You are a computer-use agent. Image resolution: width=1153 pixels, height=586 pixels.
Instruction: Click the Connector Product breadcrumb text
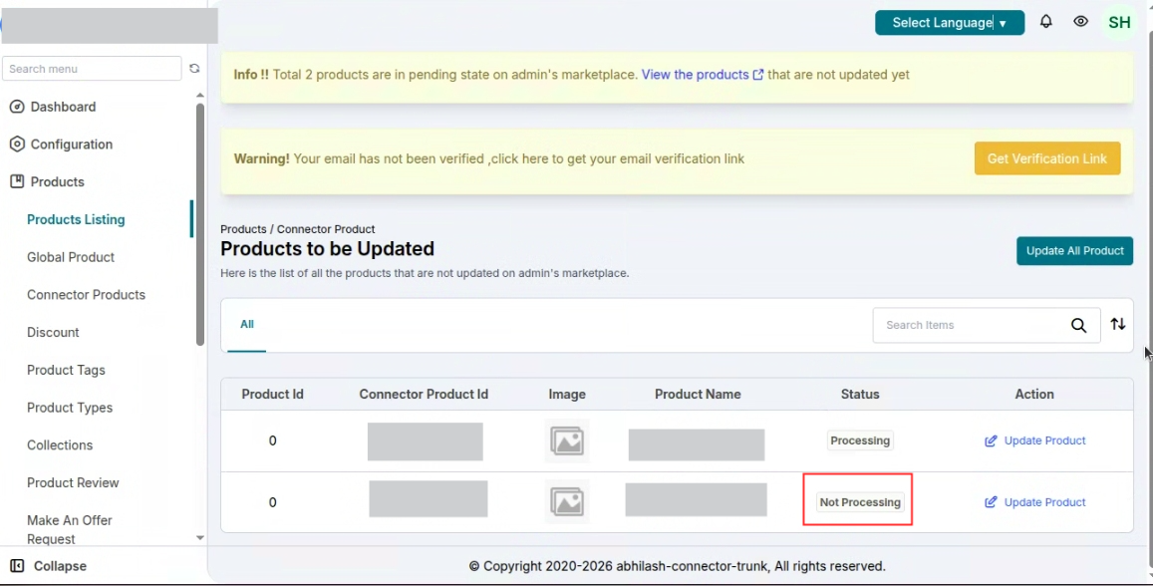(x=326, y=229)
